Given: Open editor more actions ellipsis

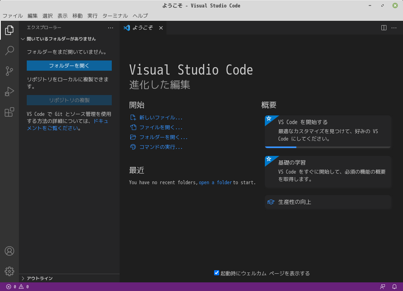Looking at the screenshot, I should coord(394,28).
